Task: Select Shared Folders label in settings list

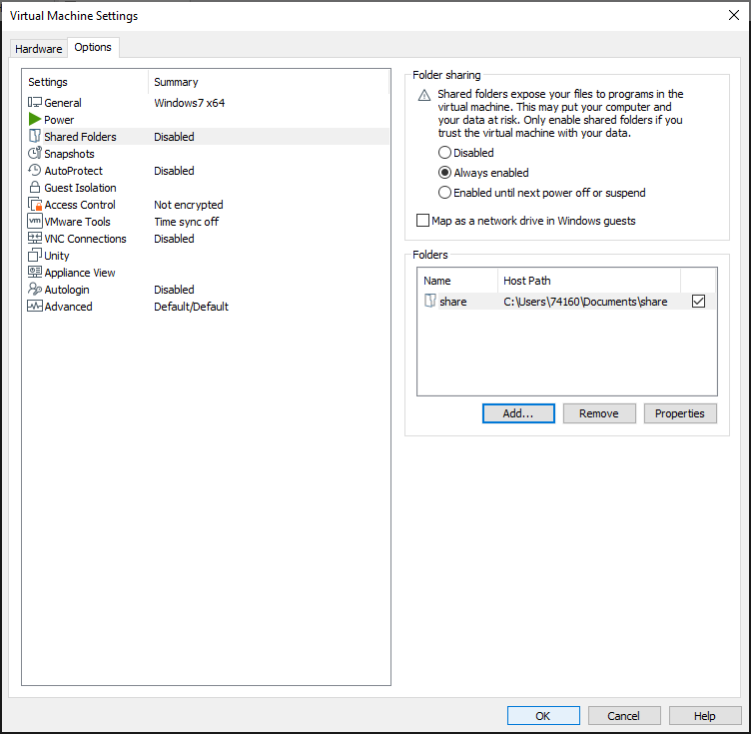Action: point(80,137)
